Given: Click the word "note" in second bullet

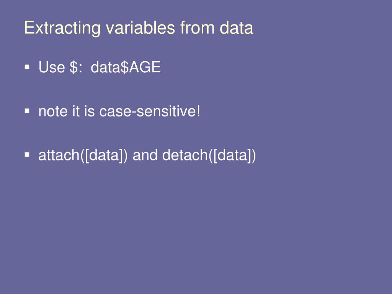Looking at the screenshot, I should [x=53, y=111].
